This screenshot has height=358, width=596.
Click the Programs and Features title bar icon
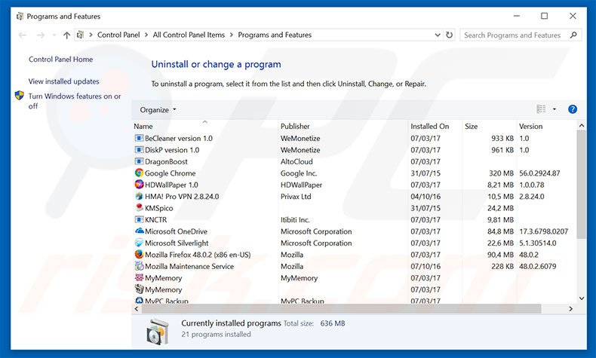pos(20,17)
